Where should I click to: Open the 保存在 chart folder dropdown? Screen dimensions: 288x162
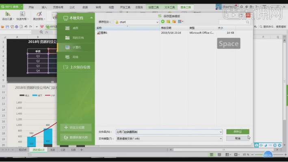tap(157, 22)
